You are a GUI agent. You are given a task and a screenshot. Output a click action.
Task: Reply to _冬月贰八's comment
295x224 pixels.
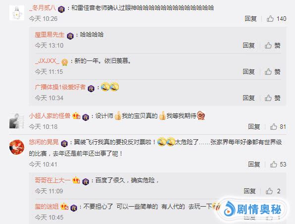point(250,19)
